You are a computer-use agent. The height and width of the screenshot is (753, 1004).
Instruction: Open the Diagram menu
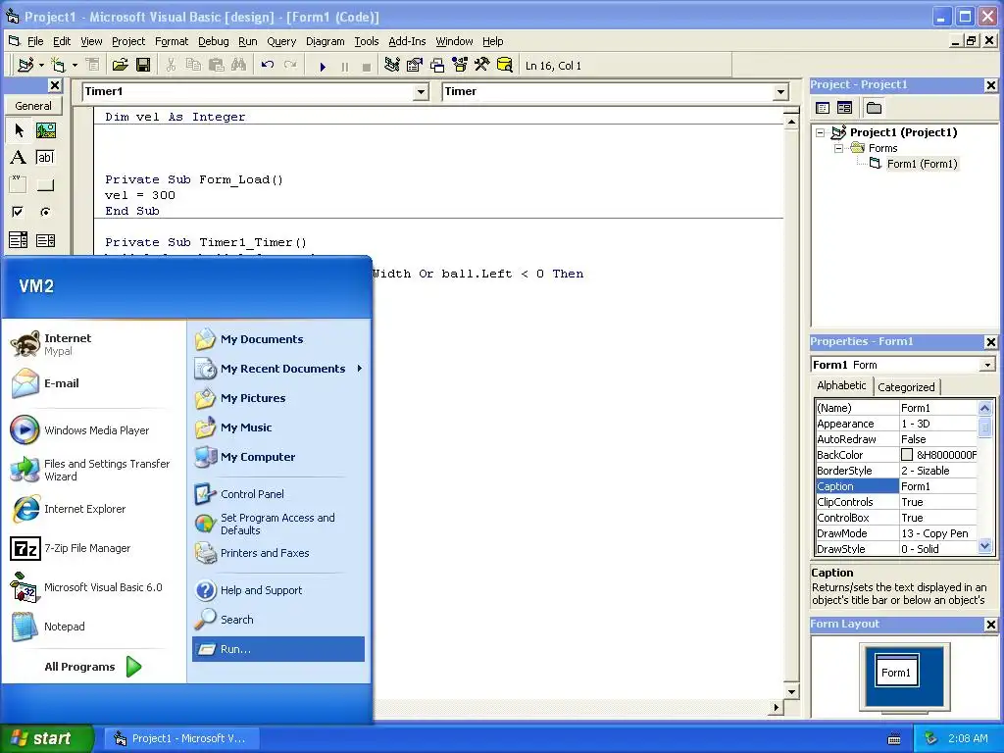click(x=325, y=41)
